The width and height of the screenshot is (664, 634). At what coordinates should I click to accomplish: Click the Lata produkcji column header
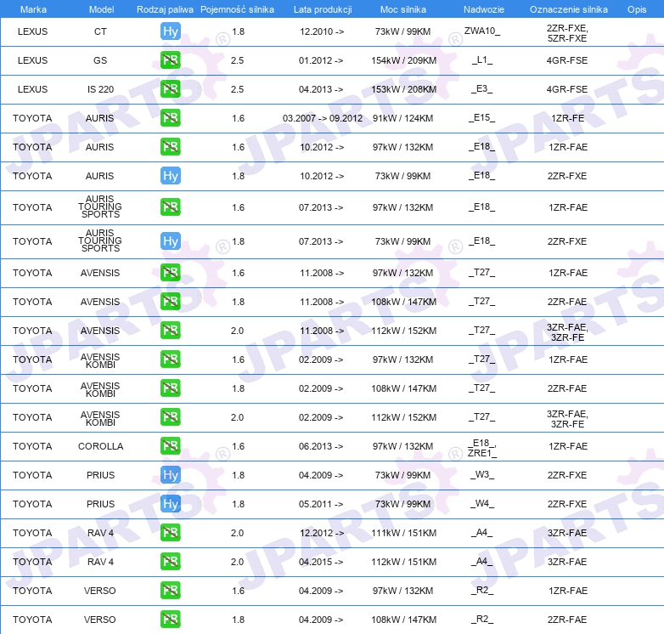[323, 9]
